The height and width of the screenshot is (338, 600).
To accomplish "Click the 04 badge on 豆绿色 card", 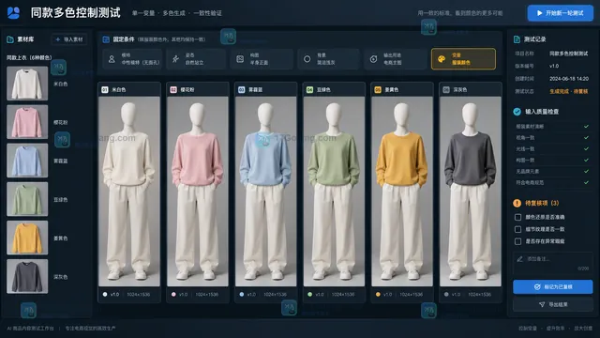I will tap(309, 90).
